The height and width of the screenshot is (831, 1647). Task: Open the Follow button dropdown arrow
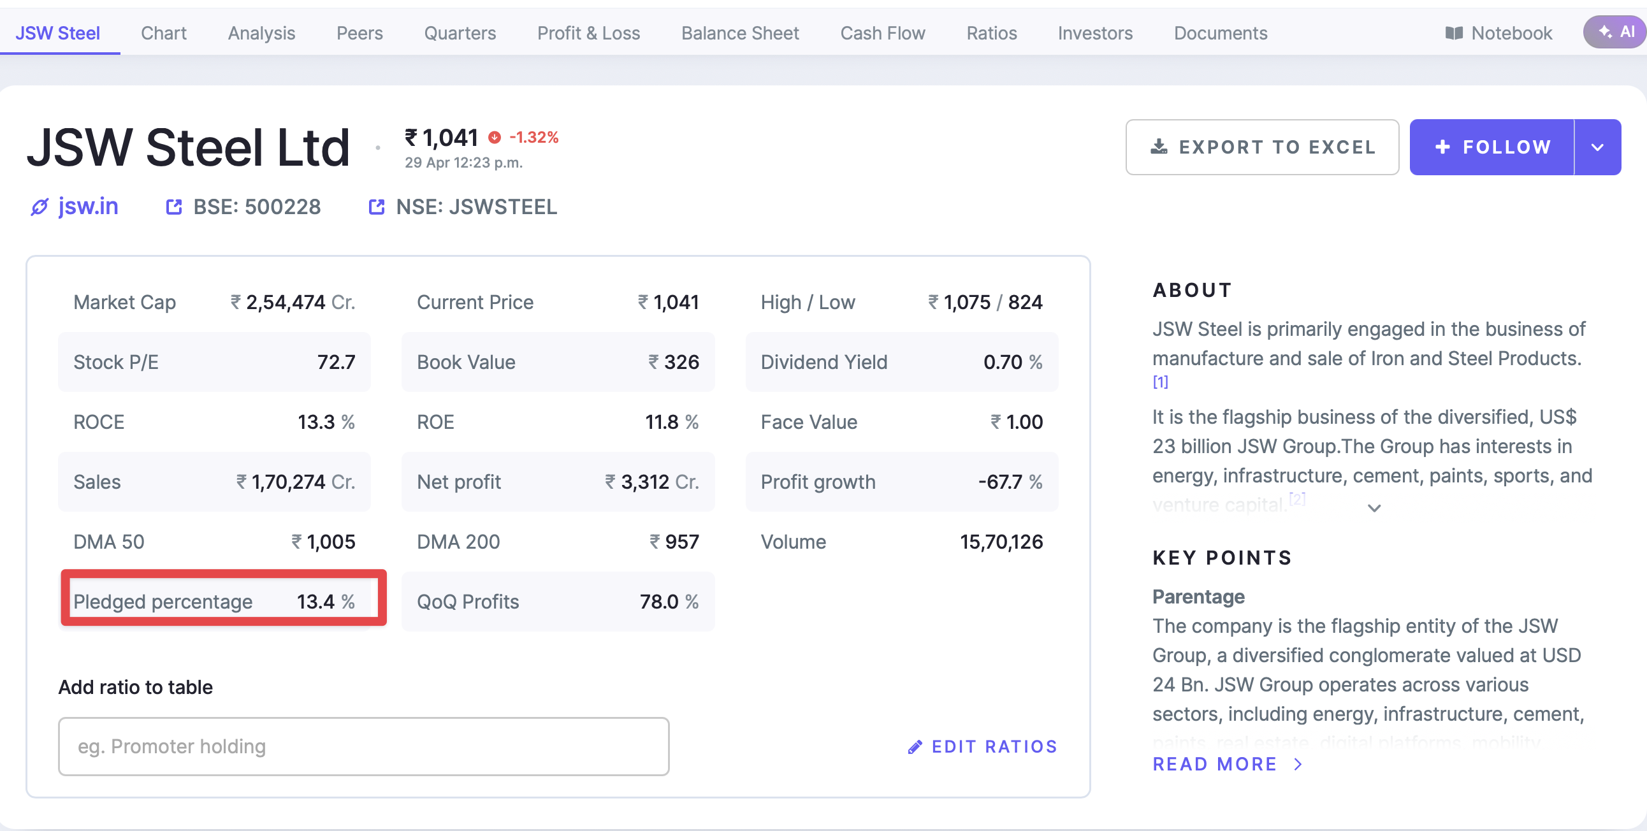click(1597, 147)
